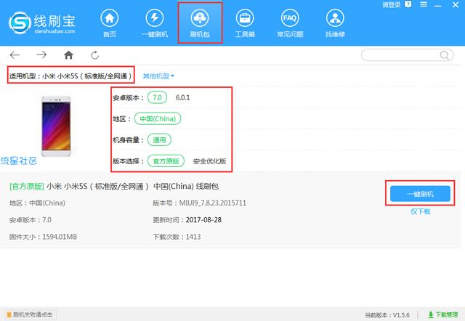465x321 pixels.
Task: Click the download count 1413
Action: (193, 237)
